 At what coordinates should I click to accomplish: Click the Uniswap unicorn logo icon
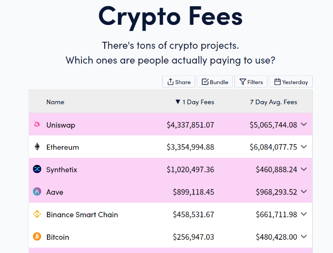point(37,124)
